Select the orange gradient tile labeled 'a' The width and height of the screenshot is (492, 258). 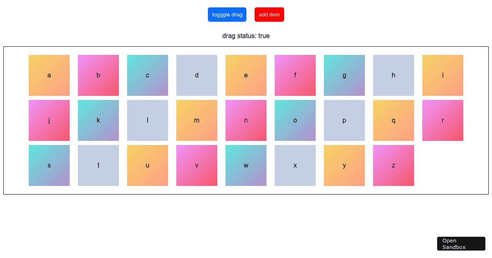point(49,75)
